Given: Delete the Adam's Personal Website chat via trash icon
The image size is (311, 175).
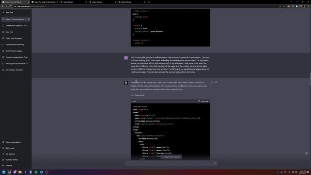Looking at the screenshot, I should tap(29, 19).
